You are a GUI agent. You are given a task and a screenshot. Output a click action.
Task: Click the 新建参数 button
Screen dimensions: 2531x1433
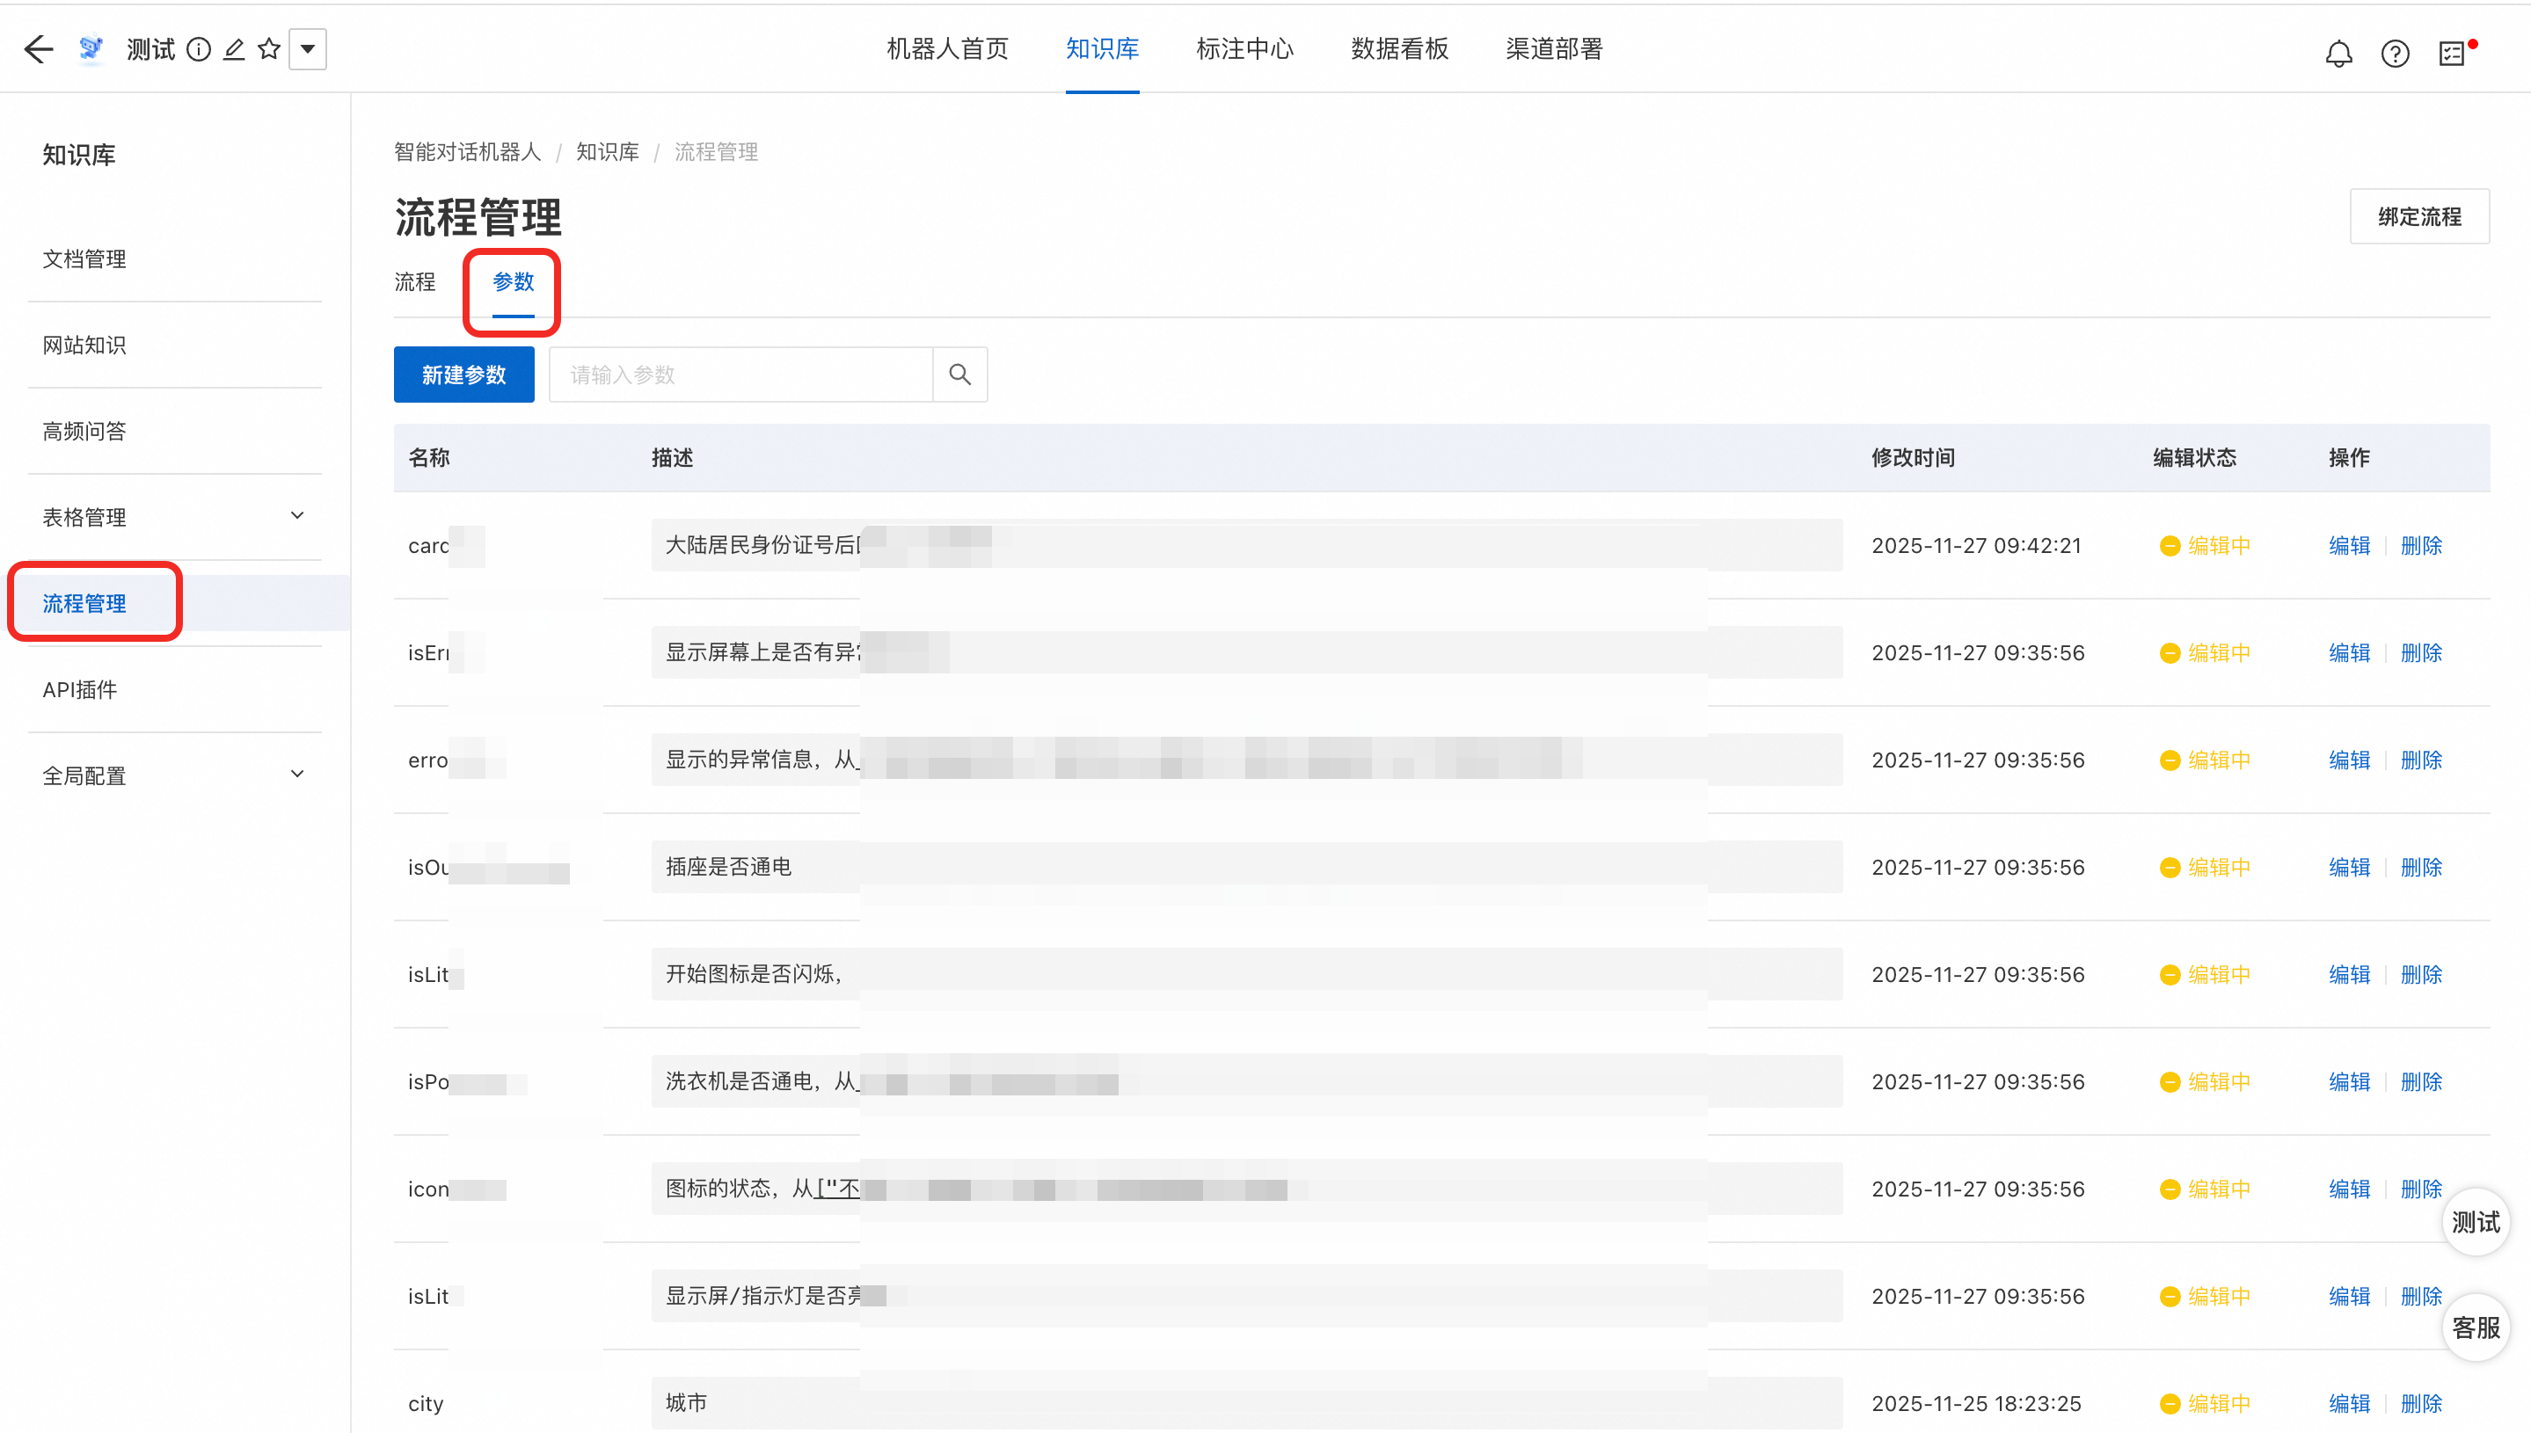[x=463, y=374]
